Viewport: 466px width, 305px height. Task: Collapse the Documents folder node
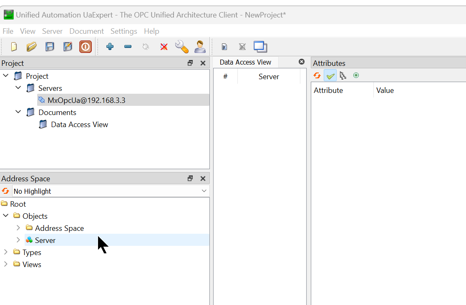18,112
